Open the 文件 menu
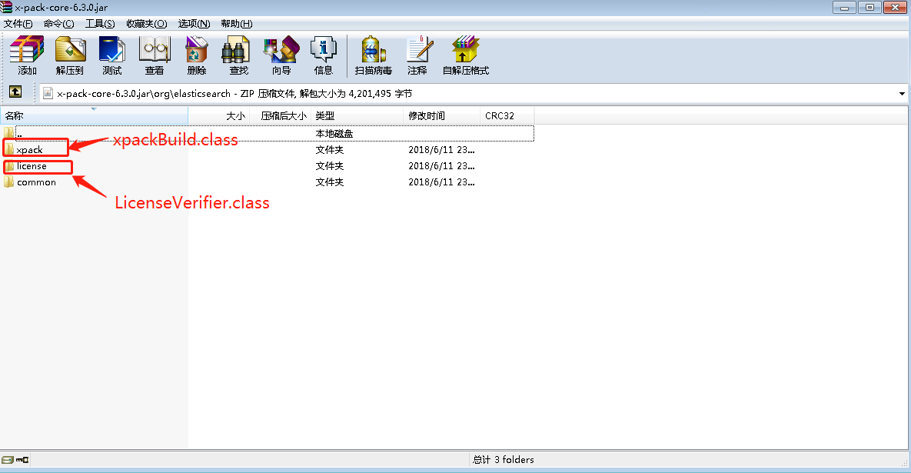911x473 pixels. 18,23
